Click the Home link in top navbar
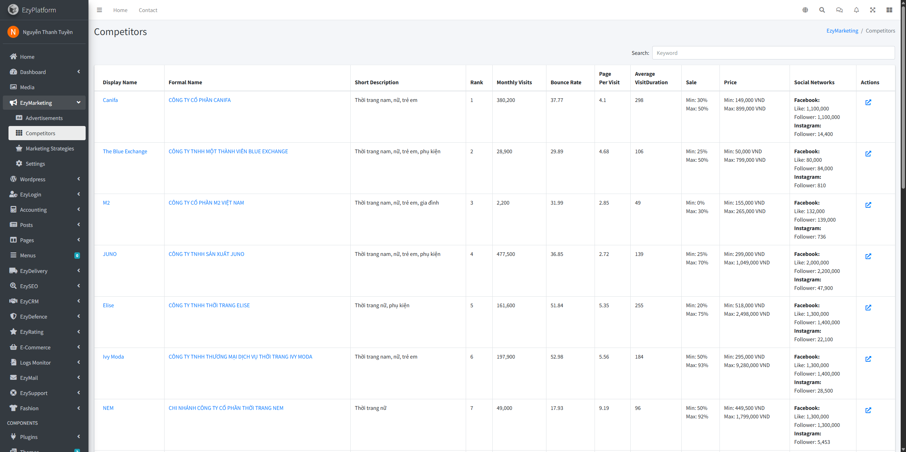This screenshot has height=452, width=906. 120,10
